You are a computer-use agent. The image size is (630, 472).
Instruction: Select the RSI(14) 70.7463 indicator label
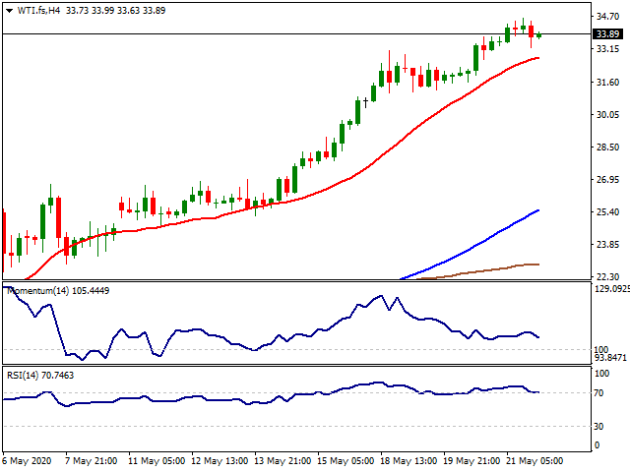[40, 376]
